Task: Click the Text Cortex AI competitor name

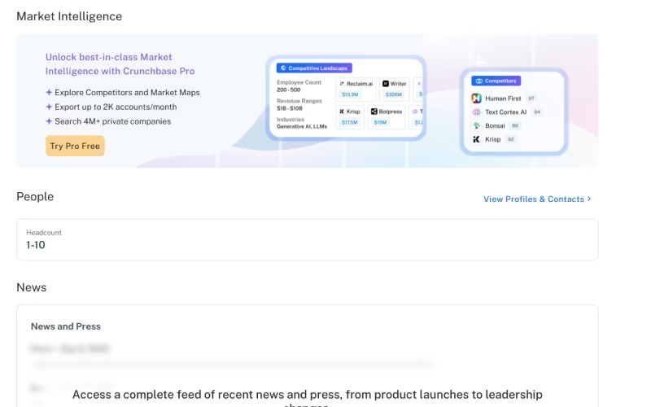Action: (x=505, y=112)
